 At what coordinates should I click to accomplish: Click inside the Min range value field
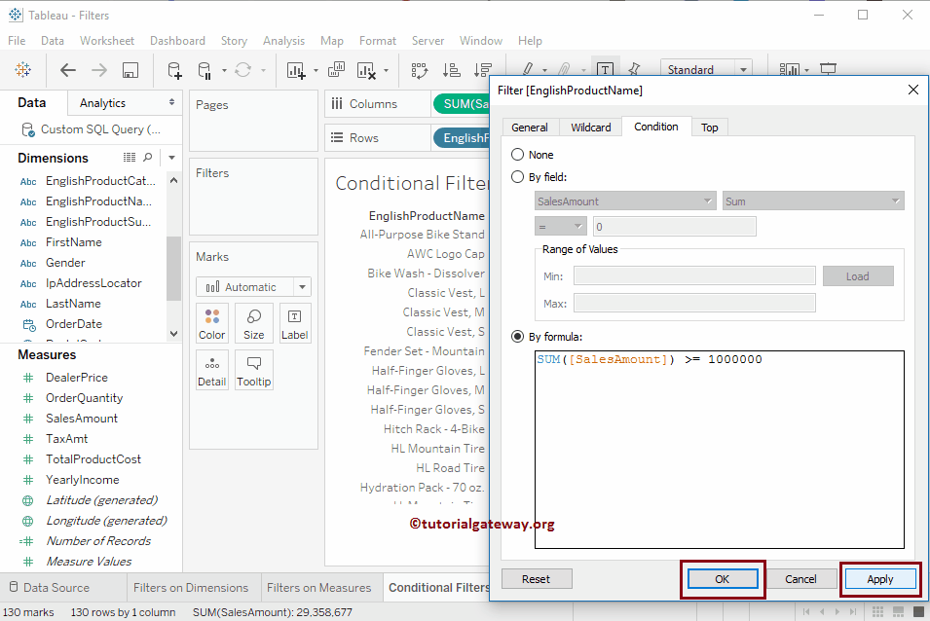tap(694, 275)
